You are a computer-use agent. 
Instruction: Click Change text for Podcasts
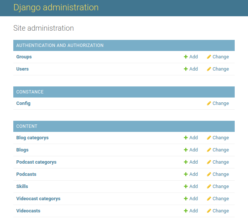click(221, 174)
